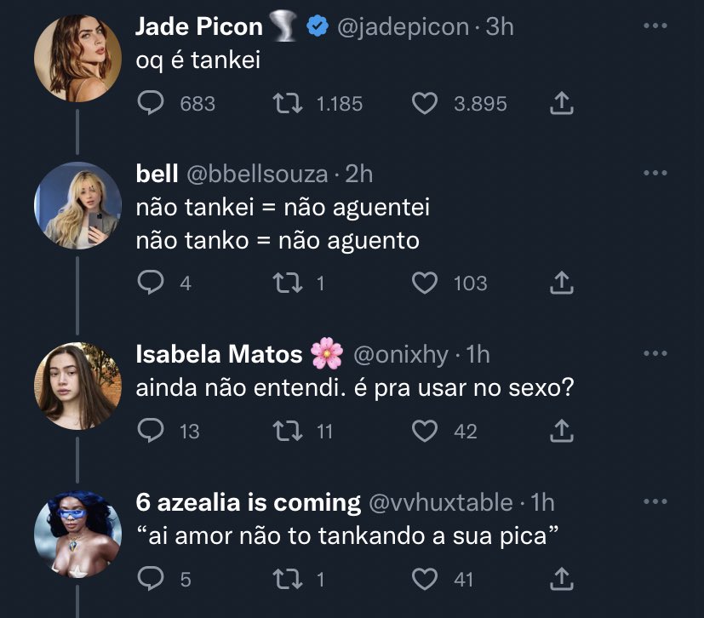
Task: Share Jade Picon's tweet
Action: tap(562, 103)
